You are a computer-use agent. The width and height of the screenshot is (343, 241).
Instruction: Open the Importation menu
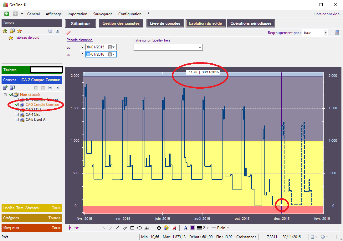click(77, 14)
